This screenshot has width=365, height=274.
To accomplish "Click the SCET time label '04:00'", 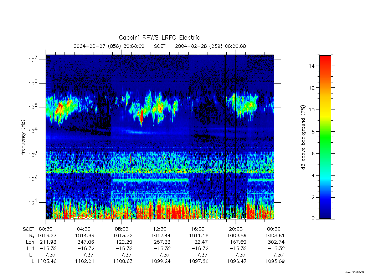I will [83, 229].
